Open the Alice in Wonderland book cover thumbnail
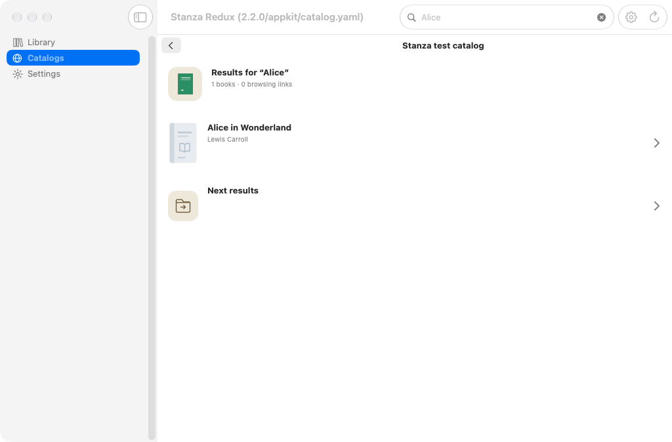The image size is (672, 442). (183, 143)
